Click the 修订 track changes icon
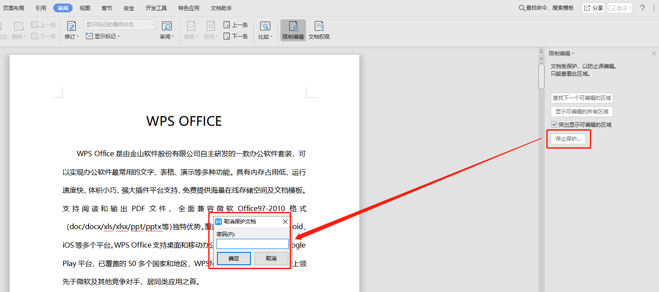 tap(71, 26)
